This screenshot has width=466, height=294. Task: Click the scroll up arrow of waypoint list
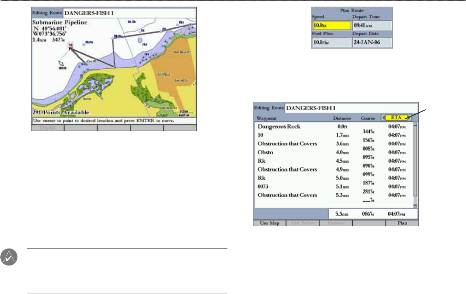tap(415, 125)
